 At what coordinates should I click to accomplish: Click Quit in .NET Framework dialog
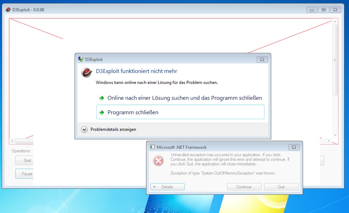coord(281,187)
